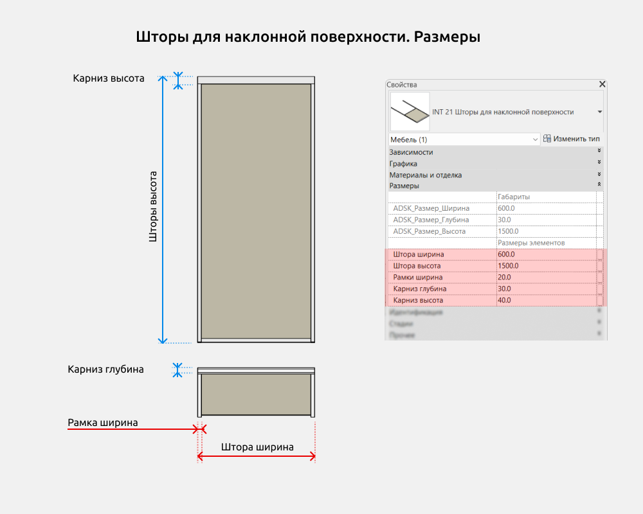The image size is (643, 514).
Task: Edit the Штора высота value field
Action: [x=546, y=265]
